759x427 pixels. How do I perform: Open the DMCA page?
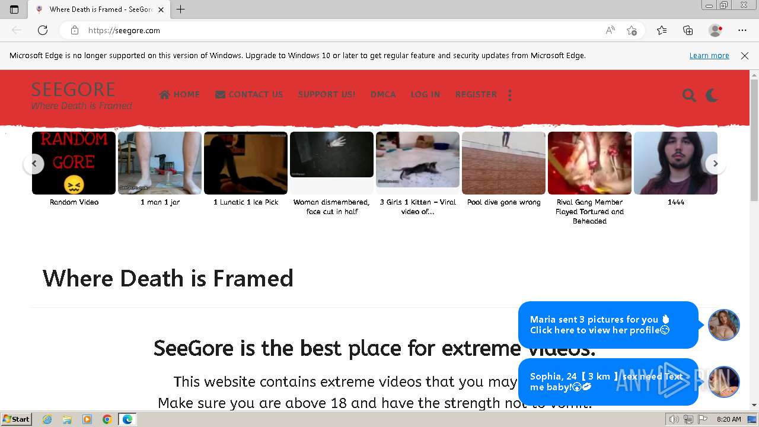(383, 94)
